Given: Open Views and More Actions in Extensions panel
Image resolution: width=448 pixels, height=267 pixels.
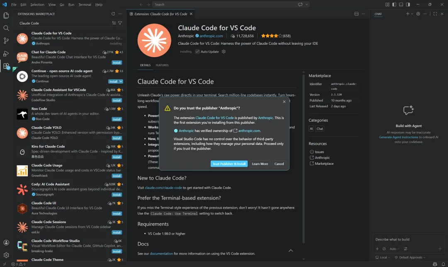Looking at the screenshot, I should coord(120,14).
